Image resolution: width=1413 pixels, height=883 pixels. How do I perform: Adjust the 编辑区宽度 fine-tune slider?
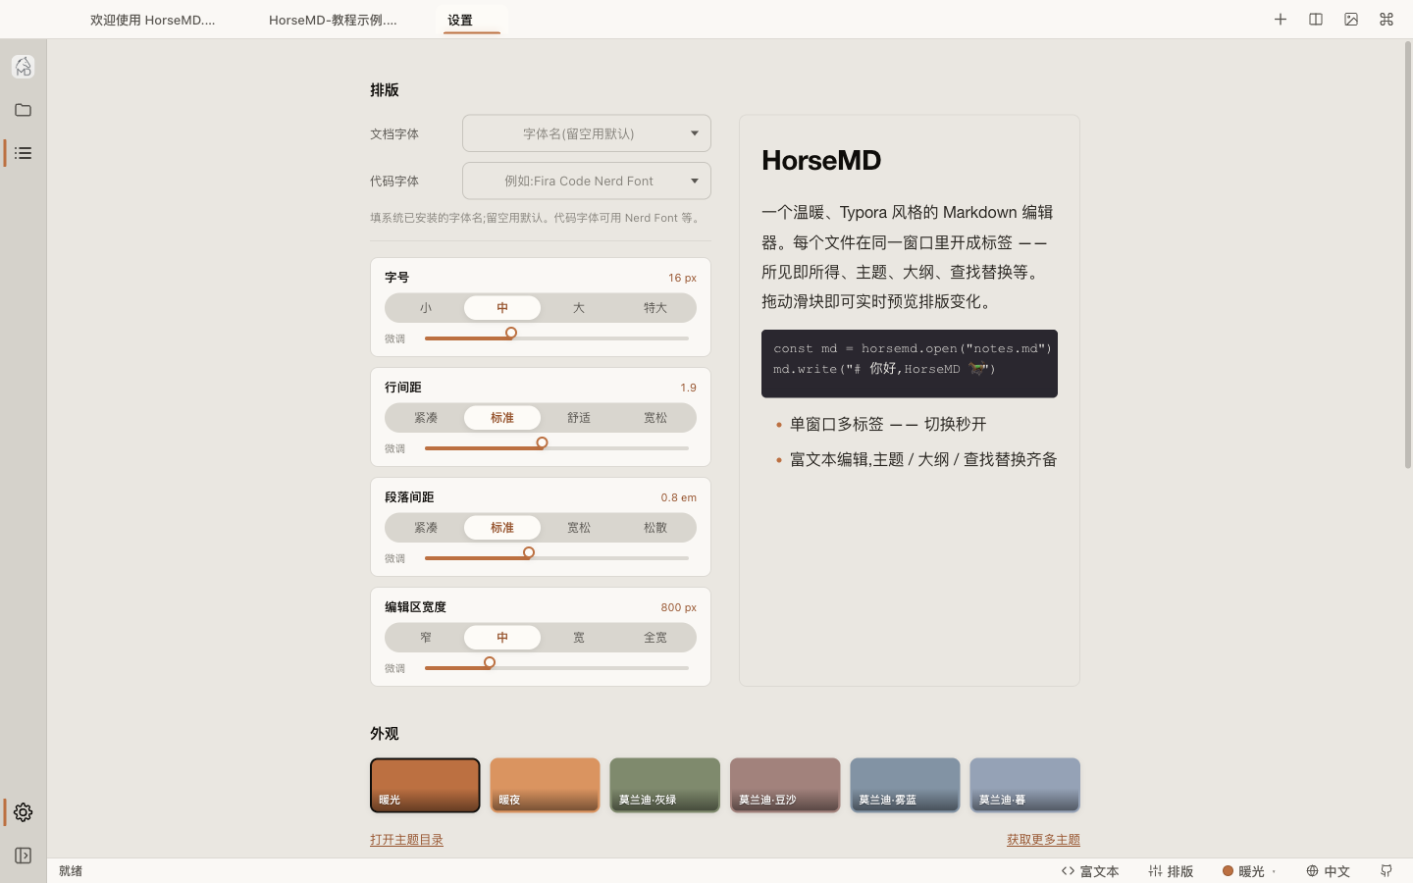pyautogui.click(x=556, y=667)
